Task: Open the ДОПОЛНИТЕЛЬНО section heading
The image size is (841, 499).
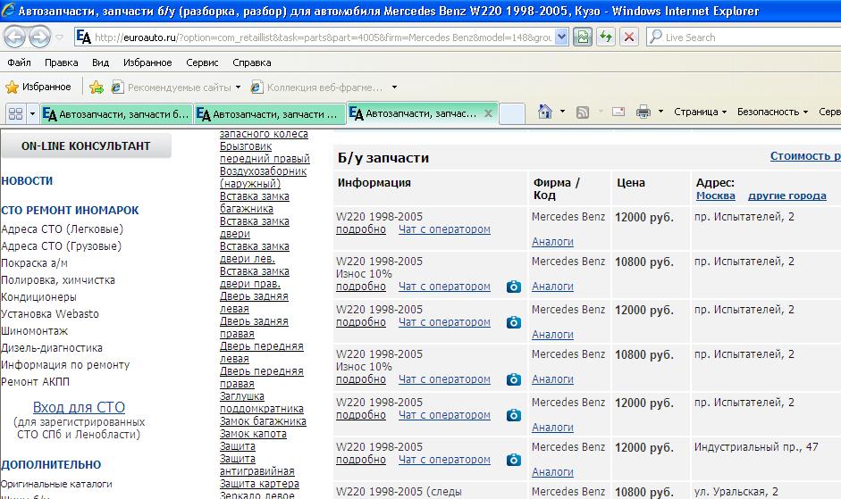Action: [x=51, y=465]
